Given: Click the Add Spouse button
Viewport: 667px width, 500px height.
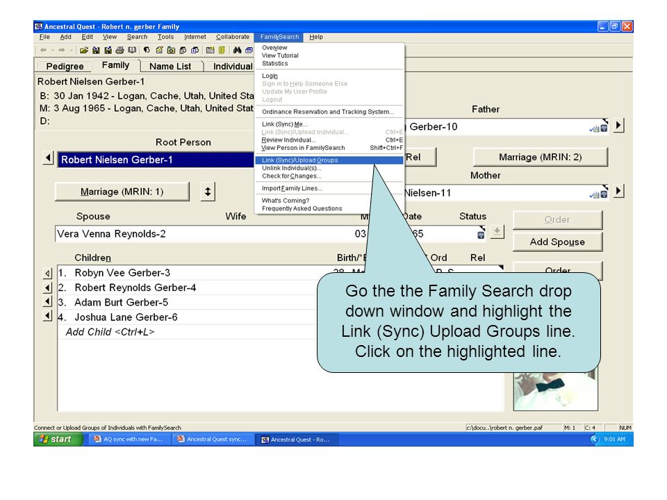Looking at the screenshot, I should [557, 242].
